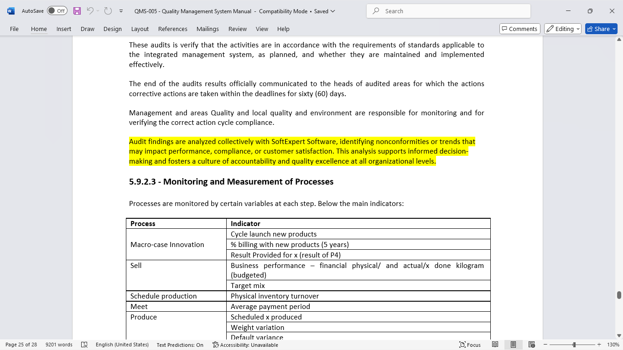
Task: Select Print Layout view icon
Action: click(x=514, y=345)
